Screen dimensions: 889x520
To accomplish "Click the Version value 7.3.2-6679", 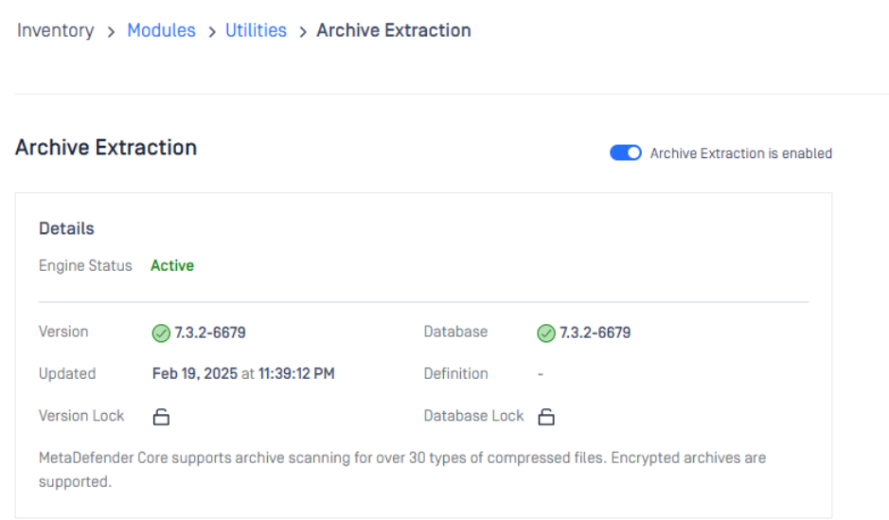I will tap(210, 332).
